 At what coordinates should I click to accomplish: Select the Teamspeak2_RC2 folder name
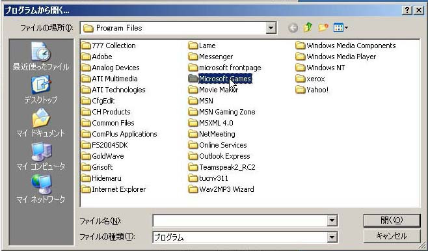(227, 167)
